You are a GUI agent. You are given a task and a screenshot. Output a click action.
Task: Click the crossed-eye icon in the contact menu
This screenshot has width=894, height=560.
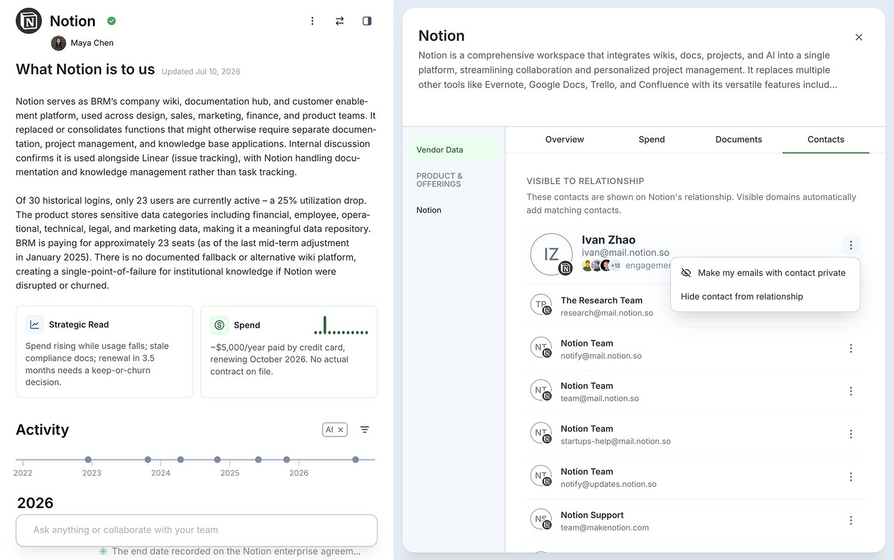pyautogui.click(x=687, y=273)
